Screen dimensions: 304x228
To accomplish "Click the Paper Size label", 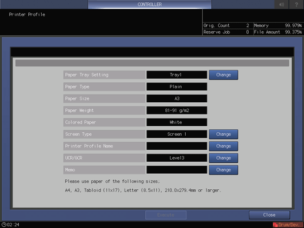I will (x=104, y=99).
